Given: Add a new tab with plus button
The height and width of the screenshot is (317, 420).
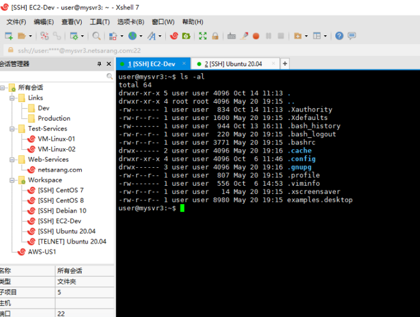Looking at the screenshot, I should [285, 63].
